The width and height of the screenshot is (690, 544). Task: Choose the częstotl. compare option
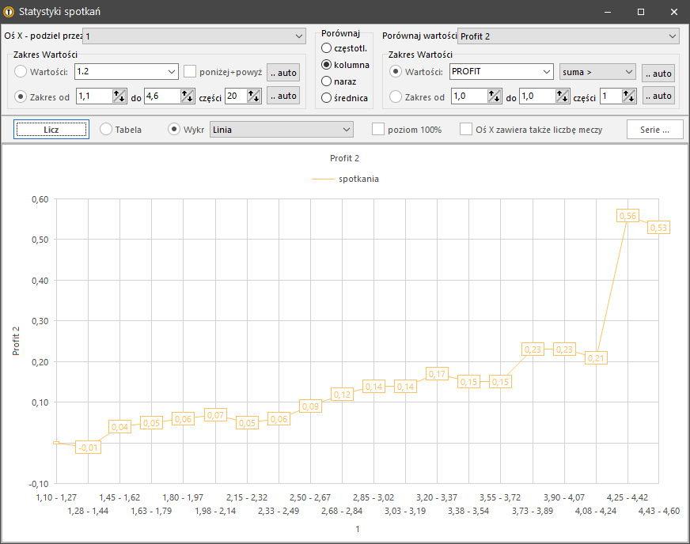tap(326, 48)
